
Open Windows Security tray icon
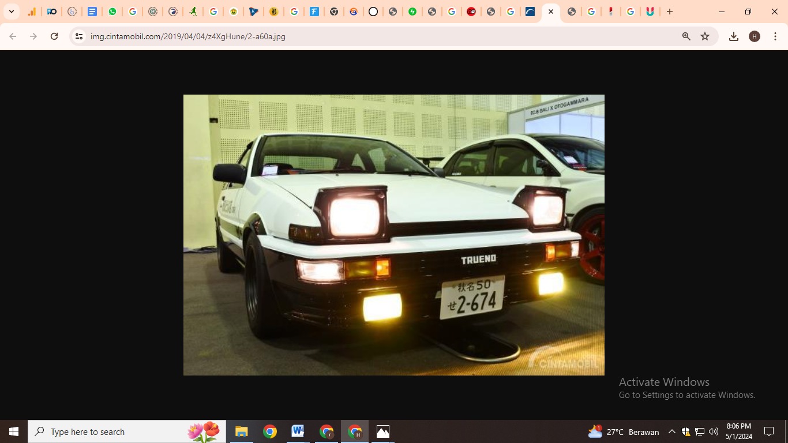tap(686, 431)
